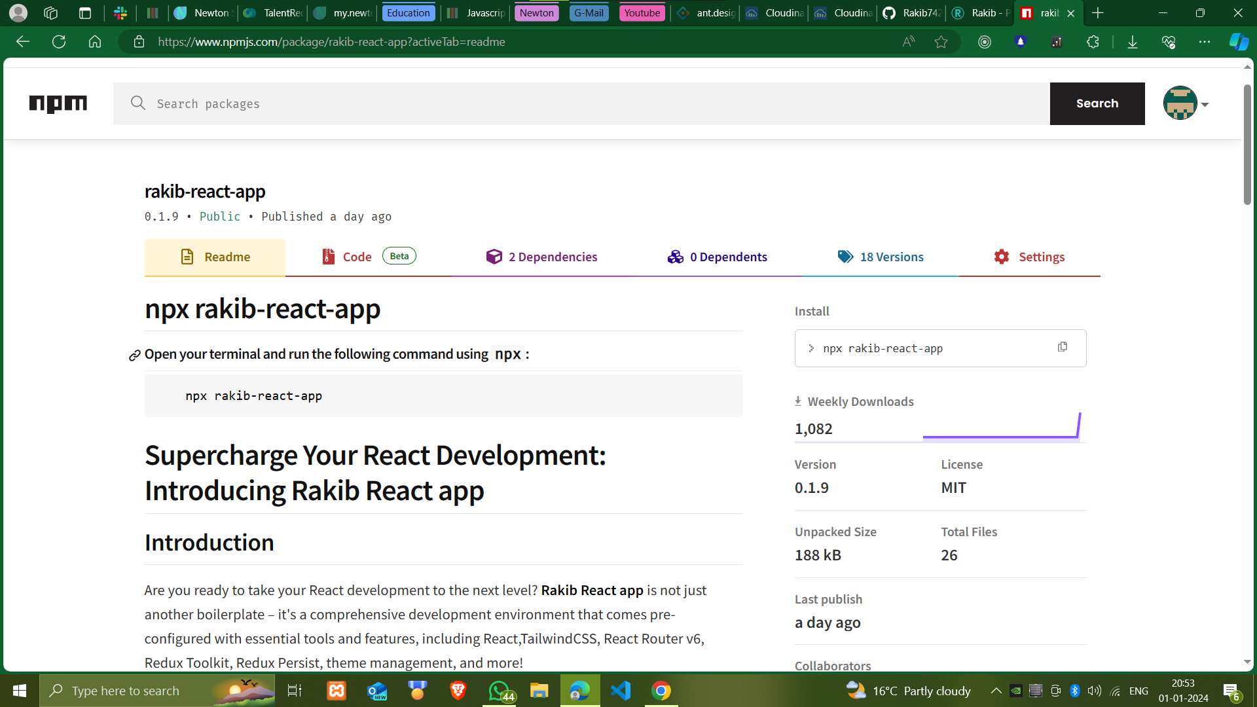Open browser downloads icon
1257x707 pixels.
coord(1132,42)
